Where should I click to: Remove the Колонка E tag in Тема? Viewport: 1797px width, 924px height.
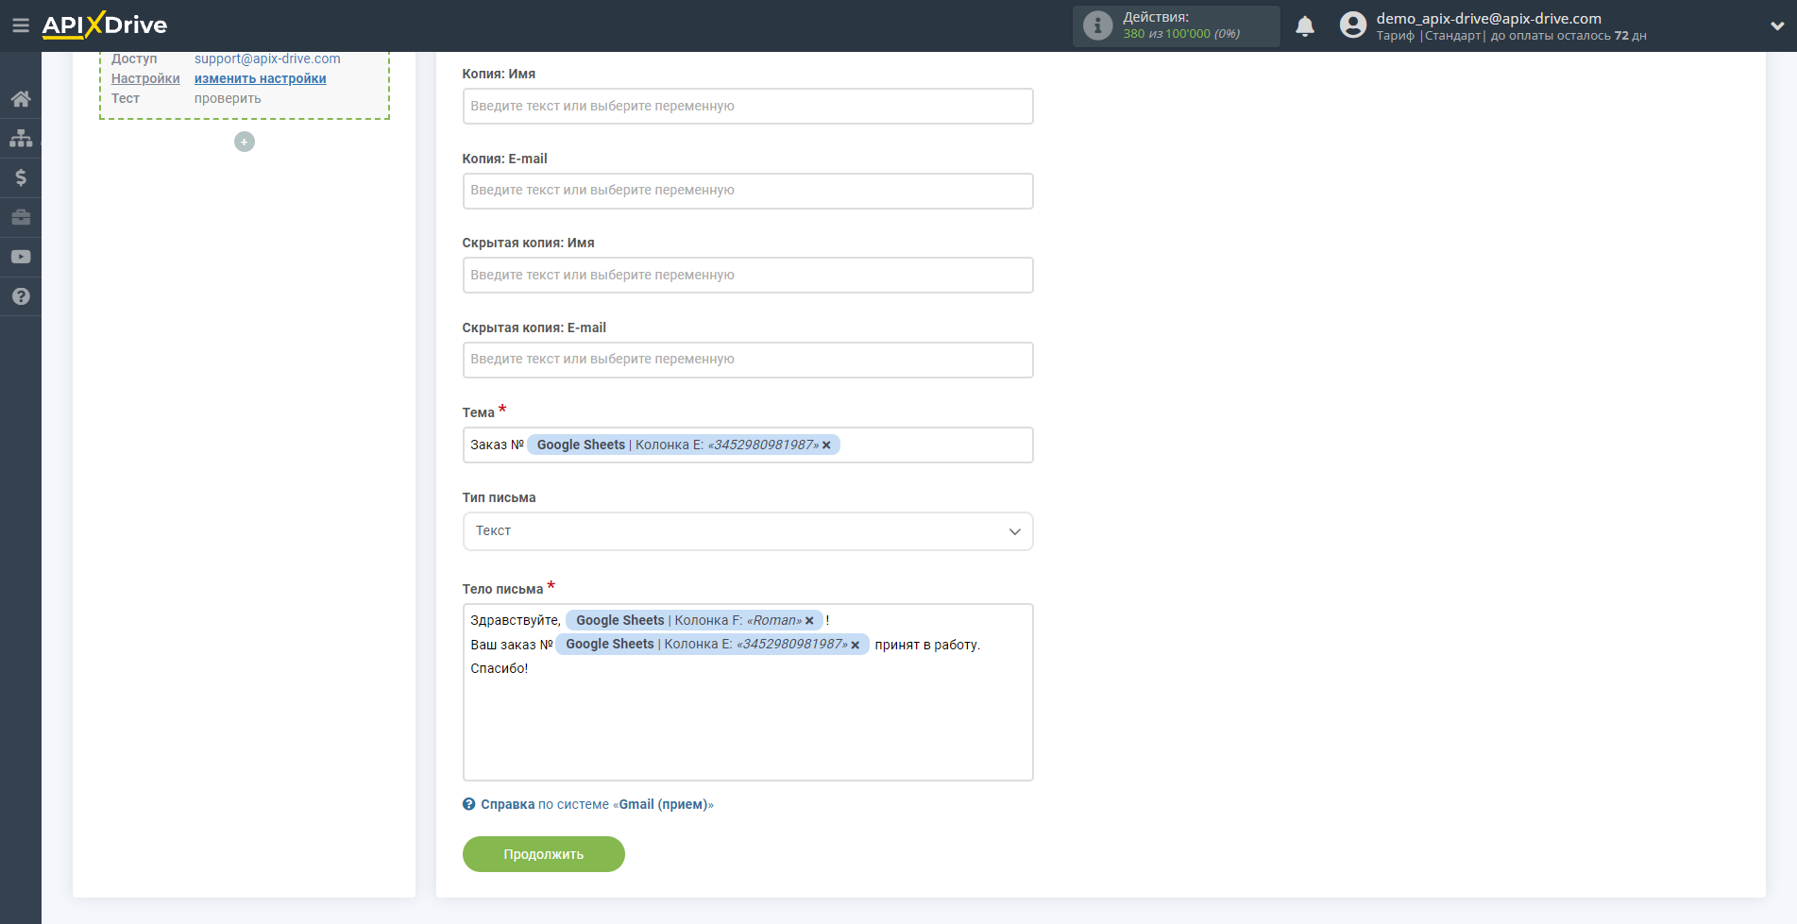pos(826,445)
